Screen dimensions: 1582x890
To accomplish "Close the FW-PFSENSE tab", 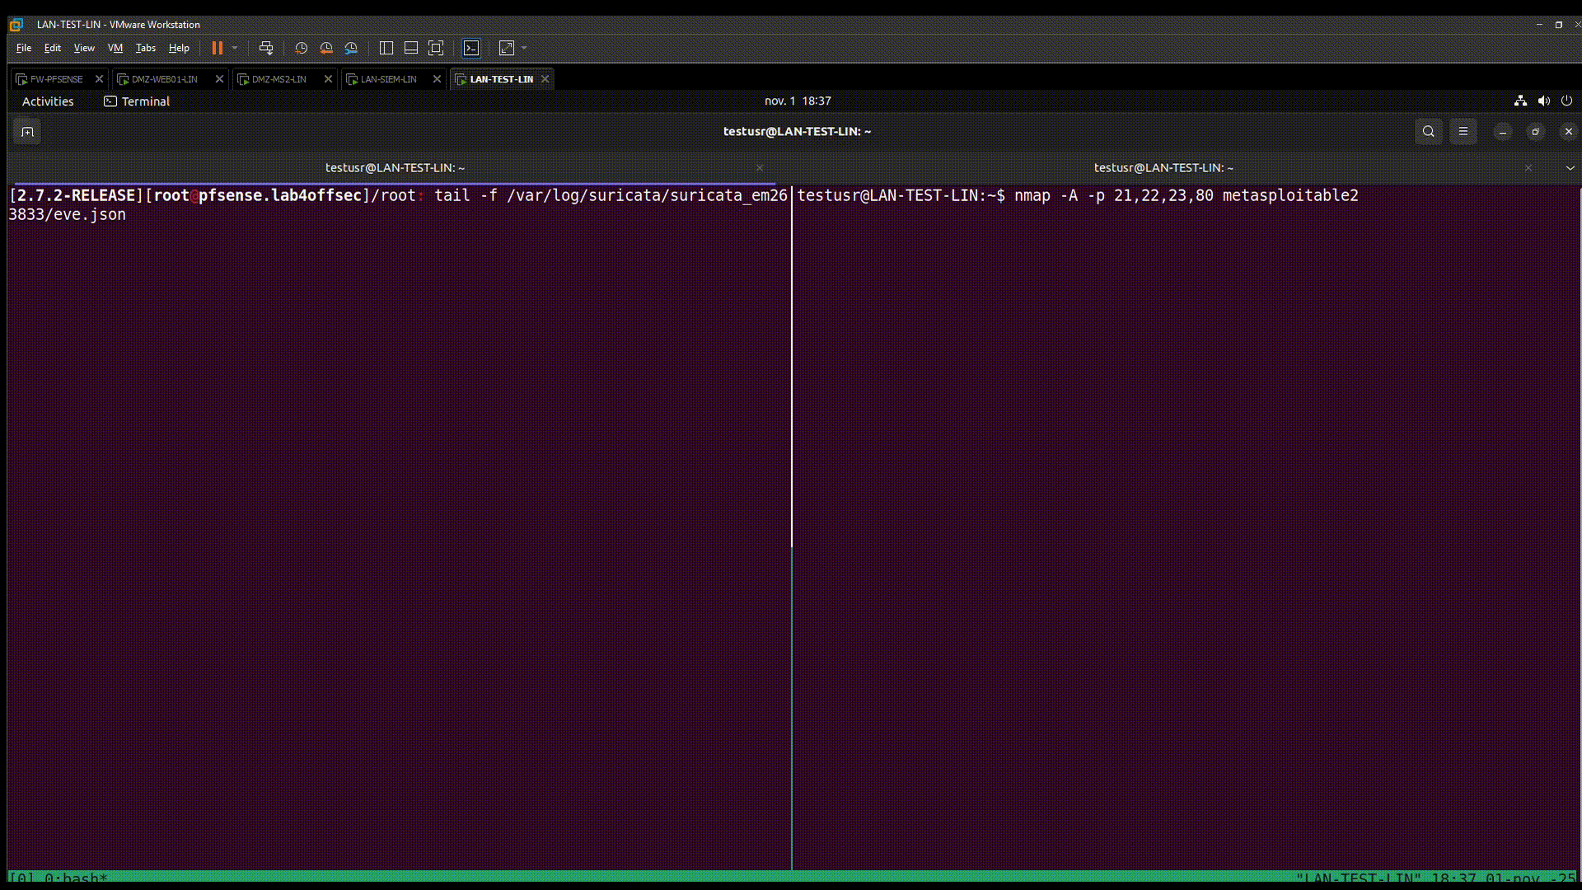I will pyautogui.click(x=99, y=79).
